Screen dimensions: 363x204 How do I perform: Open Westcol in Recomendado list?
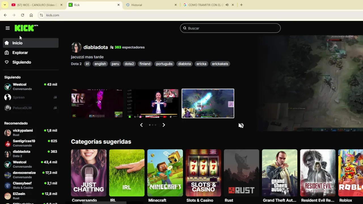pos(31,164)
